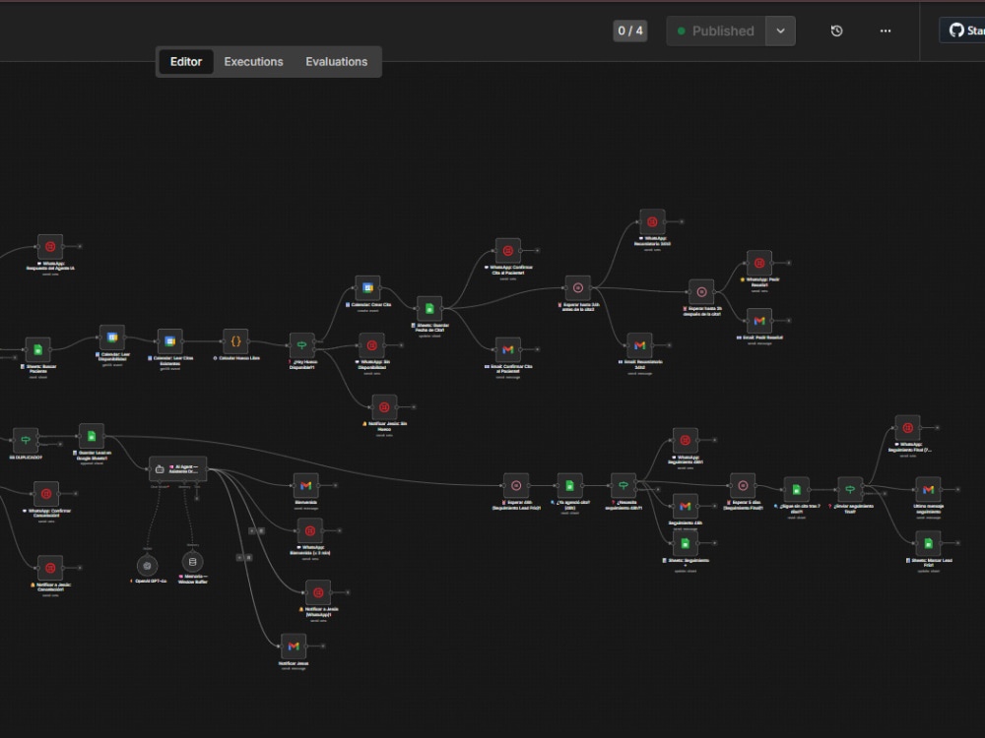The image size is (985, 738).
Task: Click output plus on Respuesta del Agente IA node
Action: [x=80, y=247]
